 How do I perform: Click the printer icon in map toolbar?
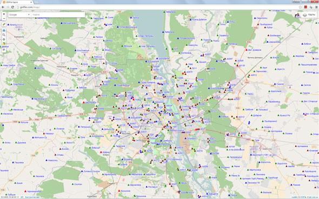click(x=4, y=30)
